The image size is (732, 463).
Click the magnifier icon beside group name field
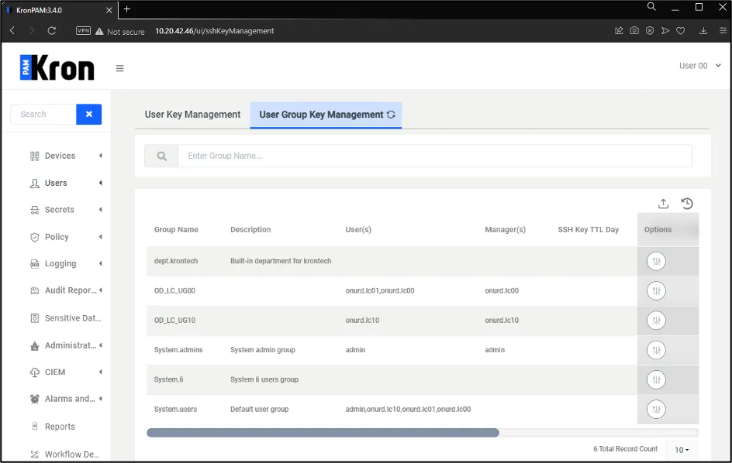coord(161,156)
